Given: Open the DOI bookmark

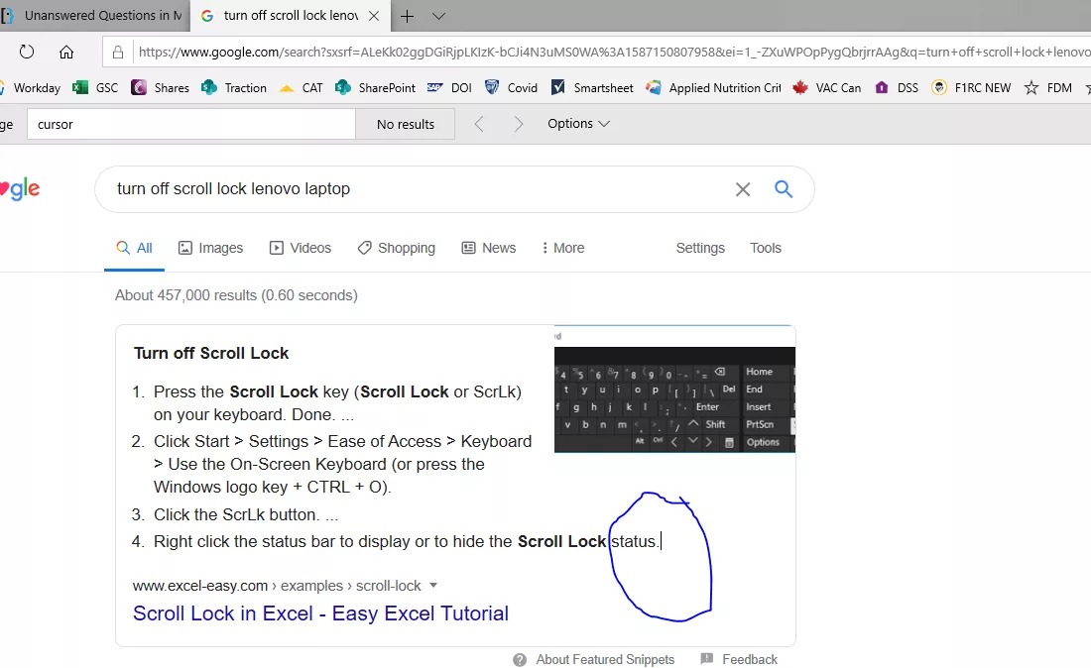Looking at the screenshot, I should point(449,87).
